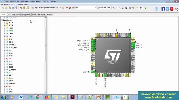Viewport: 179px width, 100px height.
Task: Click the ST community network icon
Action: (176, 9)
